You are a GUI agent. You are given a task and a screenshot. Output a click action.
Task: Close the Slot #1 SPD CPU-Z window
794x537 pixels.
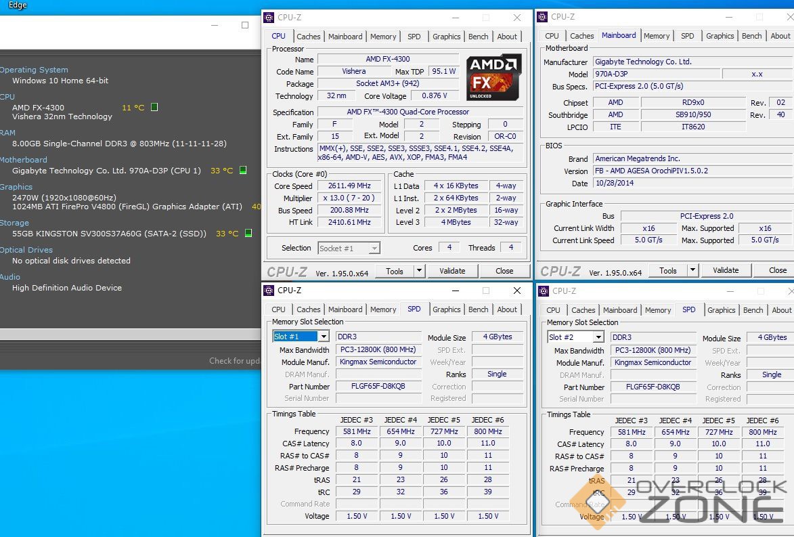pyautogui.click(x=517, y=291)
